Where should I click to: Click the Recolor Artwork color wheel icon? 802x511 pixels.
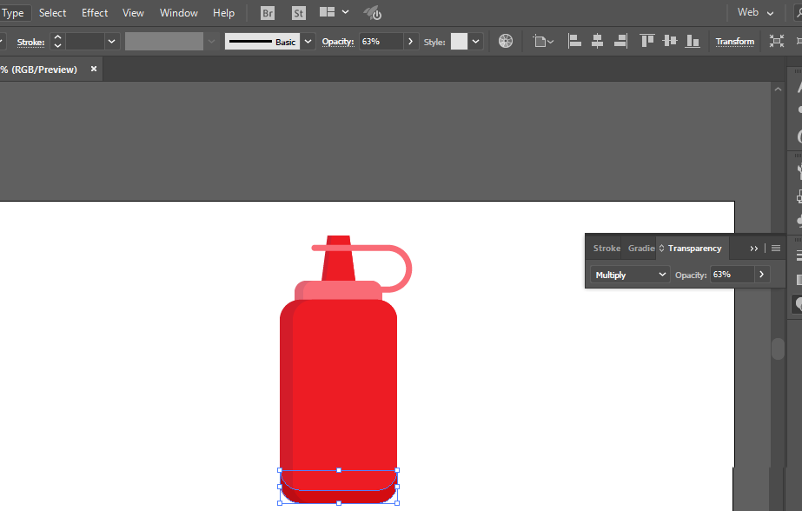[506, 41]
